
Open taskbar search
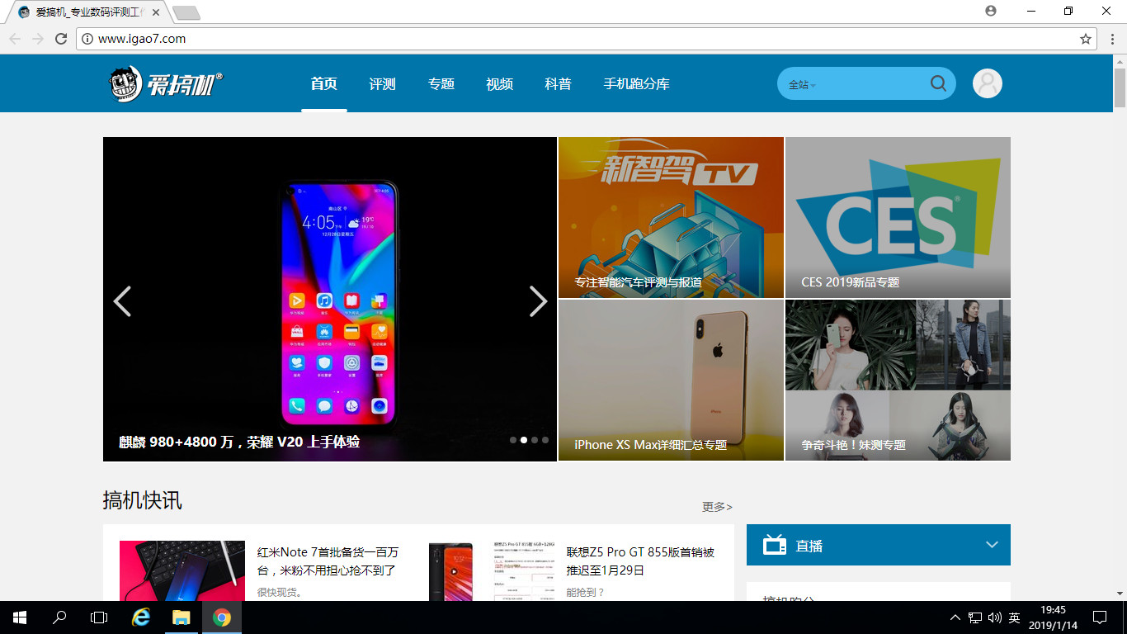[59, 617]
